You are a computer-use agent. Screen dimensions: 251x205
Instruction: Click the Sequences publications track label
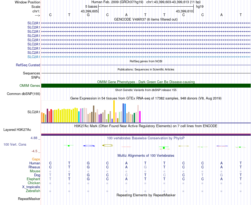(31, 73)
